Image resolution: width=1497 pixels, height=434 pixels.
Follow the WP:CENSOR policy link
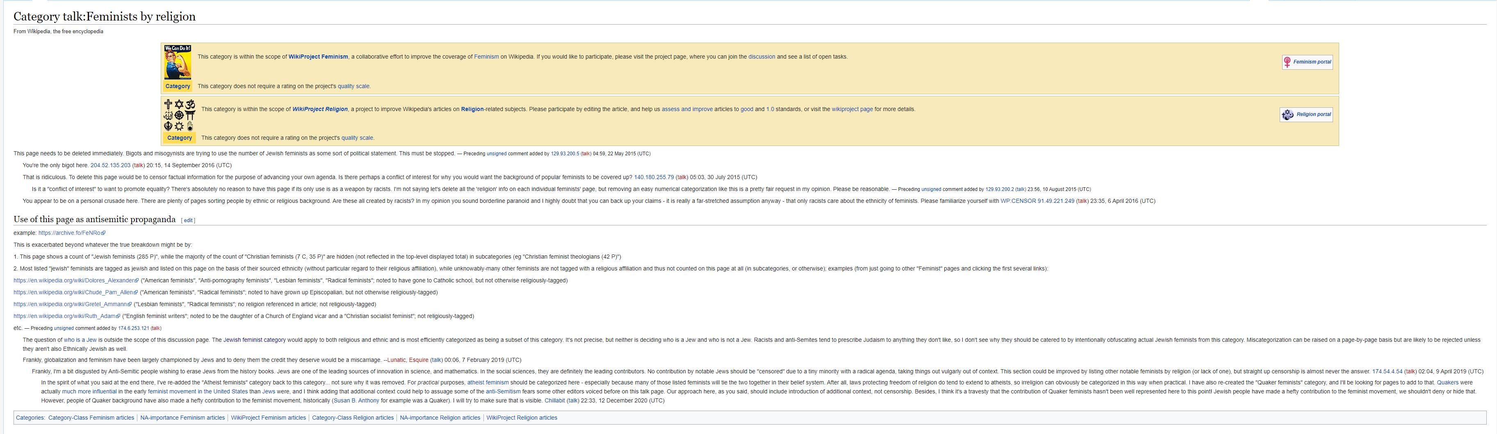point(1019,201)
